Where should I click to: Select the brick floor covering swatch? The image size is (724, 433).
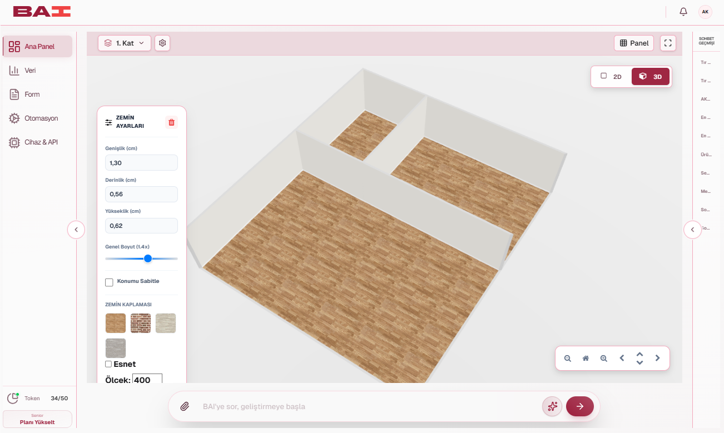(x=141, y=323)
